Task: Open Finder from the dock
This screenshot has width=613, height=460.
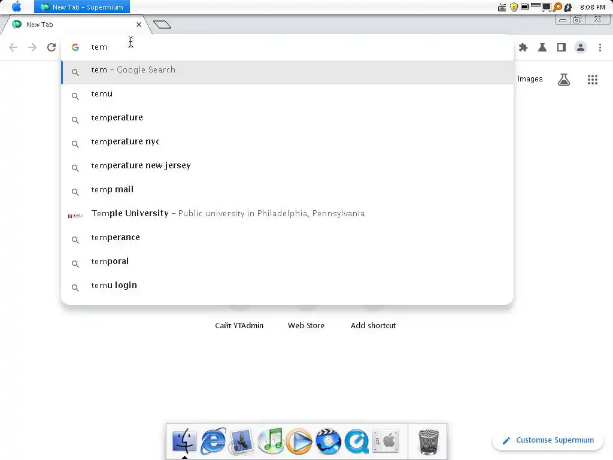Action: point(184,441)
